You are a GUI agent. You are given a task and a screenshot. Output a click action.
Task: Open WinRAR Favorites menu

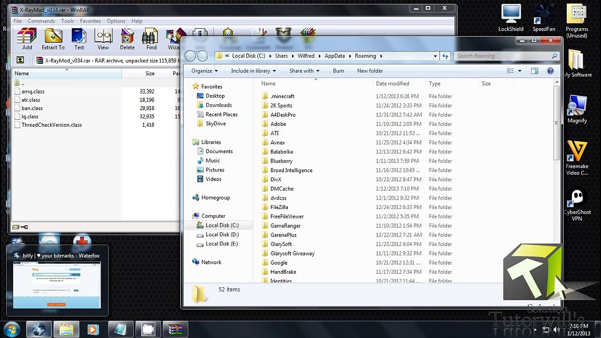(x=90, y=21)
